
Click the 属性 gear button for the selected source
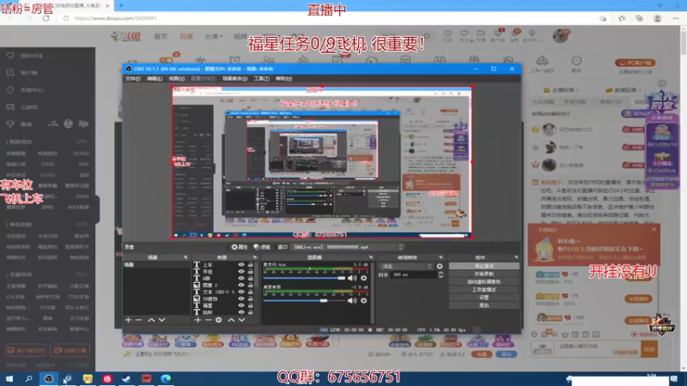point(240,247)
